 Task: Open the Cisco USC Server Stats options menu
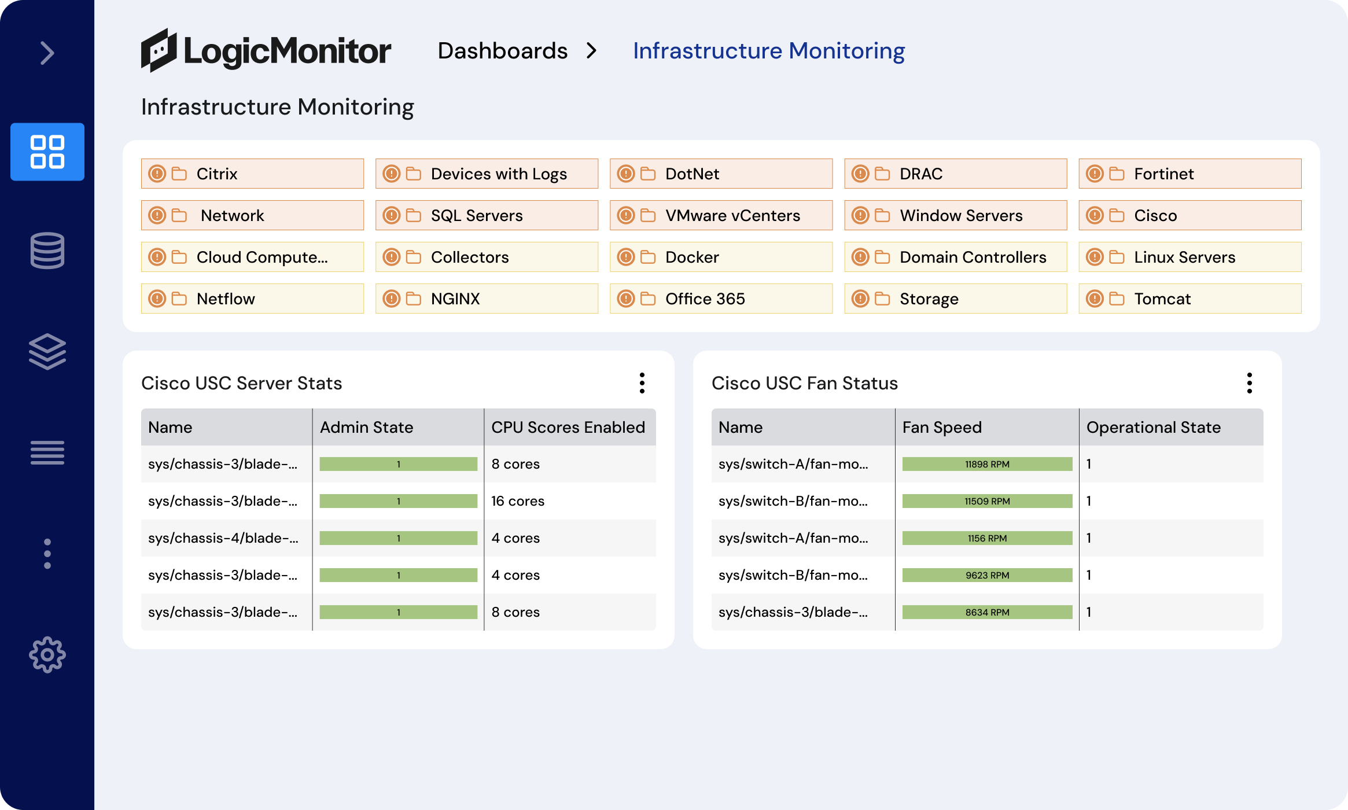pyautogui.click(x=642, y=383)
